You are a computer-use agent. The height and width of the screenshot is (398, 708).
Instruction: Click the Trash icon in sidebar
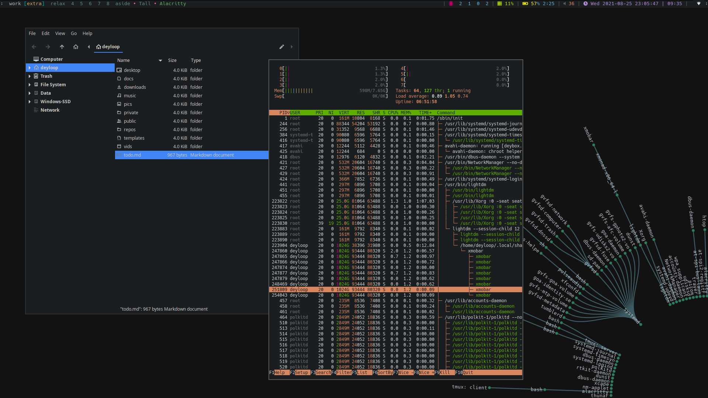(x=36, y=76)
